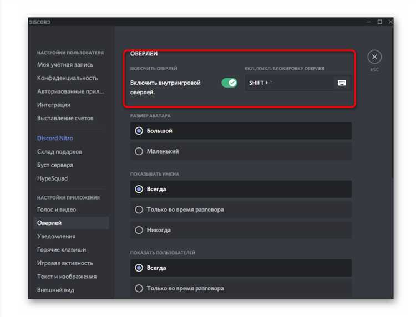This screenshot has width=416, height=317.
Task: Choose Всегда under Показать пользователей
Action: [241, 268]
